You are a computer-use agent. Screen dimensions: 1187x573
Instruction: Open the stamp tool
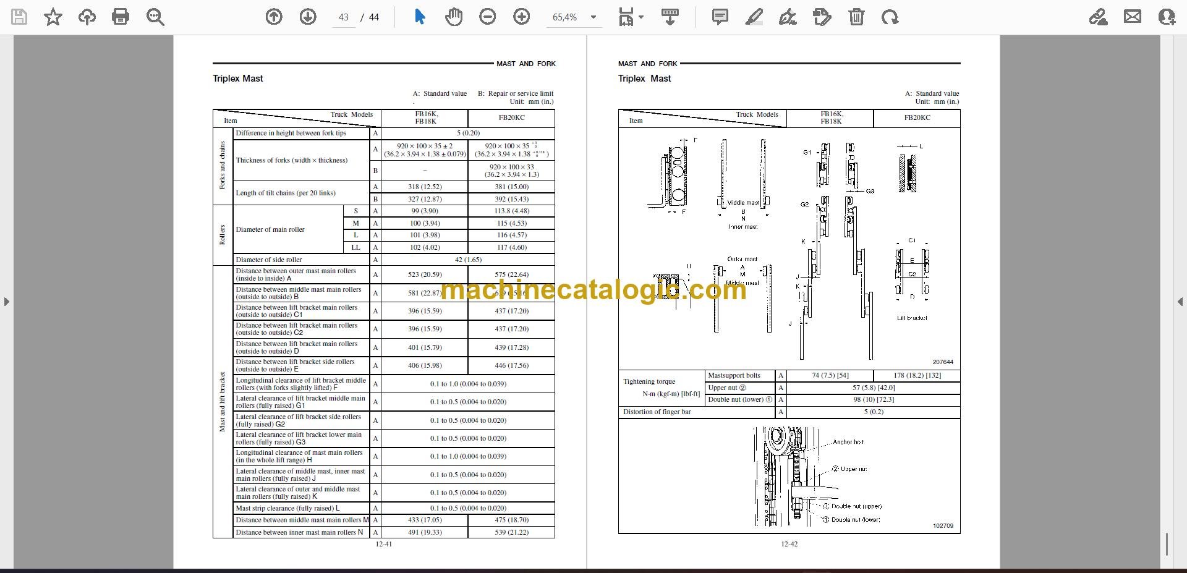(x=822, y=17)
